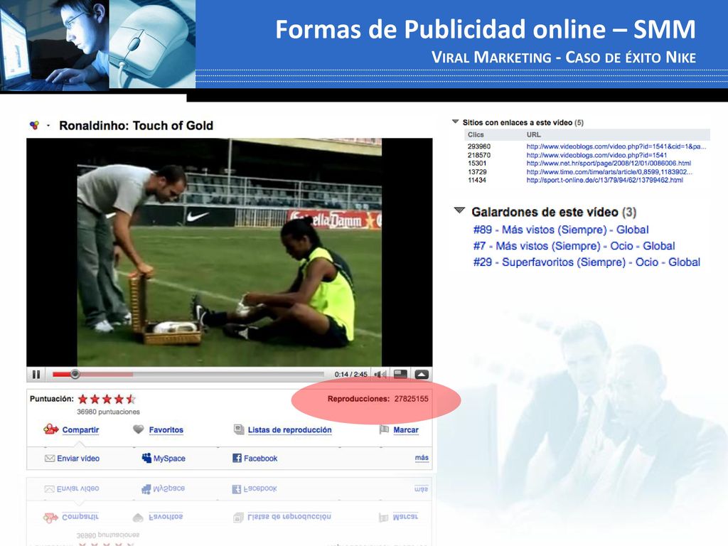Open the Compartir link

coord(80,430)
